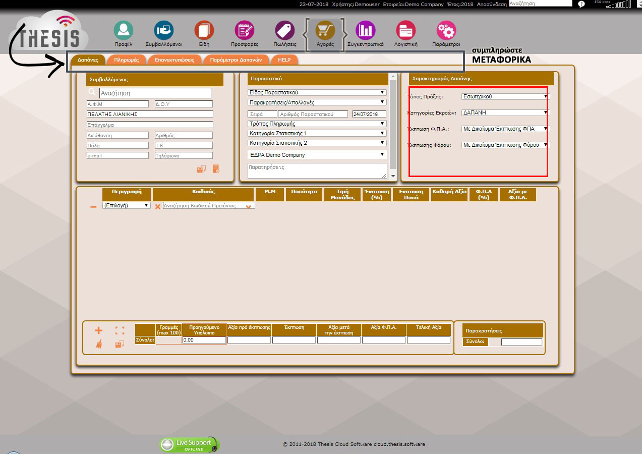Click the broom clear-form icon

click(x=98, y=344)
